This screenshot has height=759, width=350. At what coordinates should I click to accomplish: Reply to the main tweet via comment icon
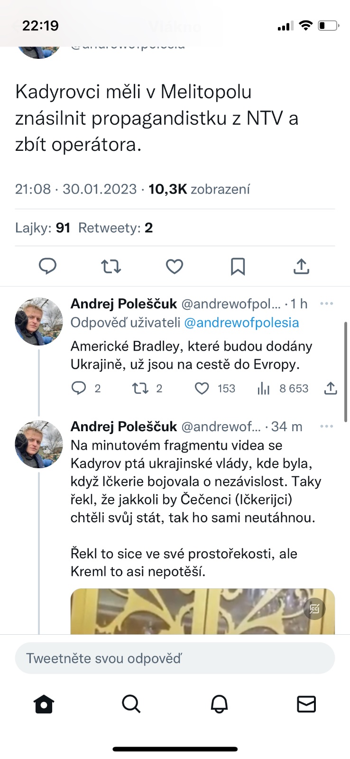47,267
